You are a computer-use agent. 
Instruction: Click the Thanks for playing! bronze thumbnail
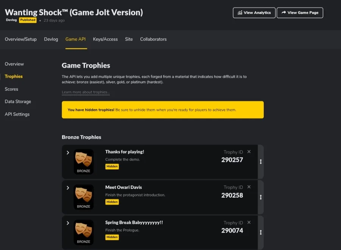coord(83,161)
